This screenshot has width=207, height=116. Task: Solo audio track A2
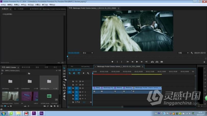(x=85, y=95)
